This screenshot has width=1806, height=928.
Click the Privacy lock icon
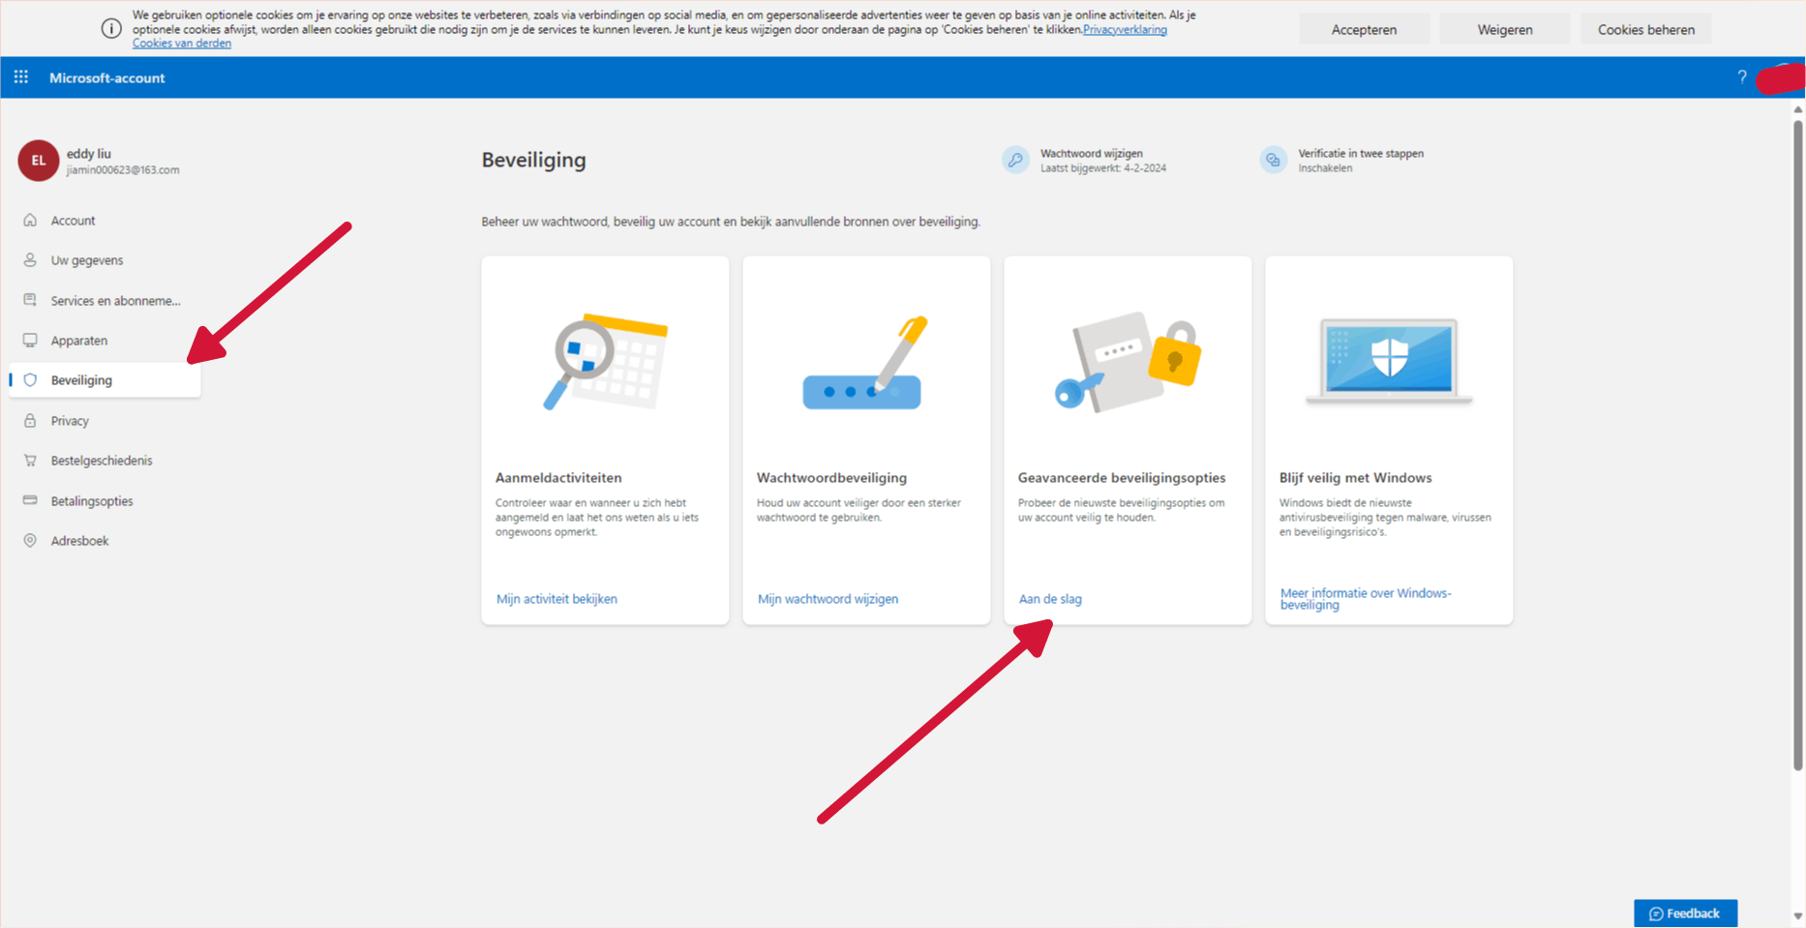(x=30, y=421)
